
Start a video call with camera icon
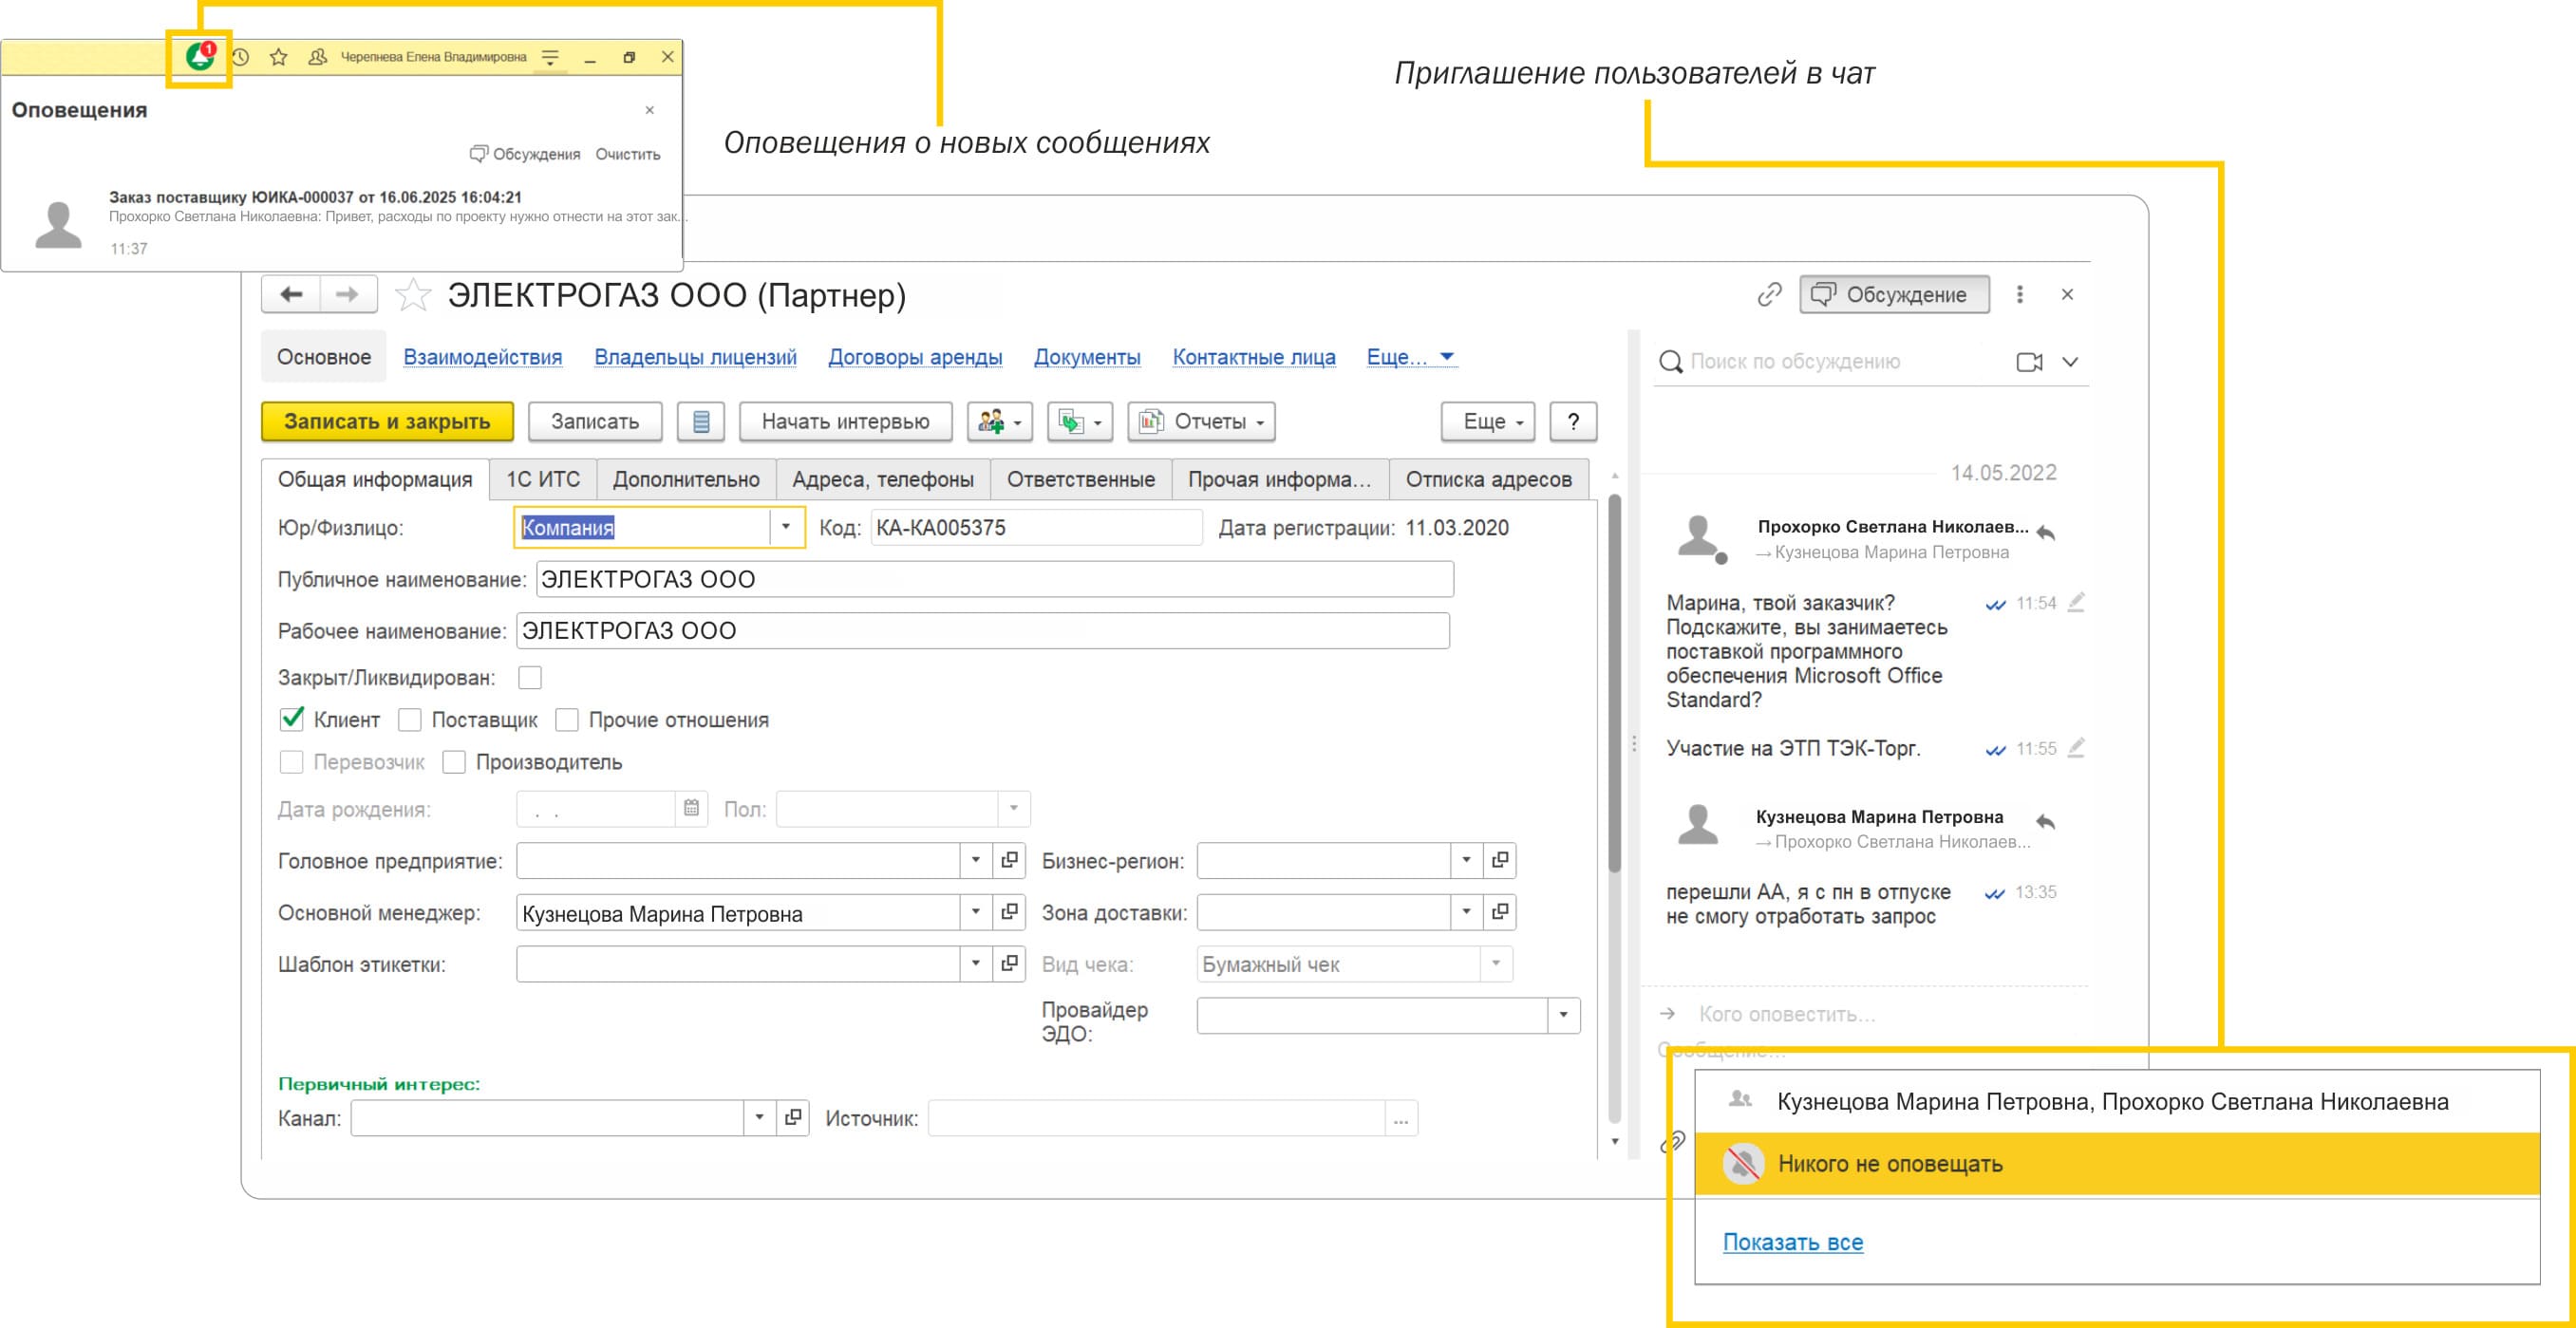2029,362
